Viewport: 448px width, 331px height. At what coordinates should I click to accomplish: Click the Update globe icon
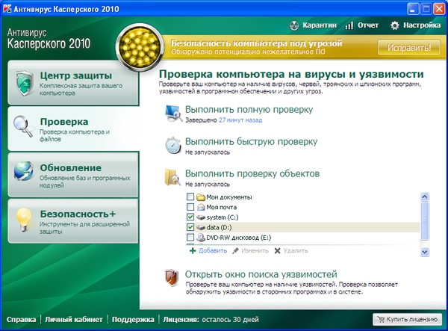[x=23, y=171]
